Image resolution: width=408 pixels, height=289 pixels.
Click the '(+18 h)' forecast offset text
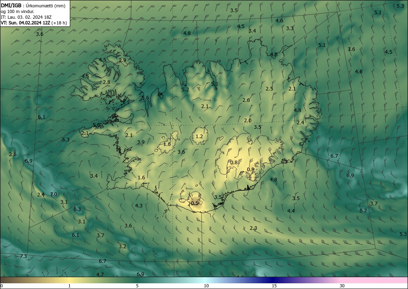point(59,23)
